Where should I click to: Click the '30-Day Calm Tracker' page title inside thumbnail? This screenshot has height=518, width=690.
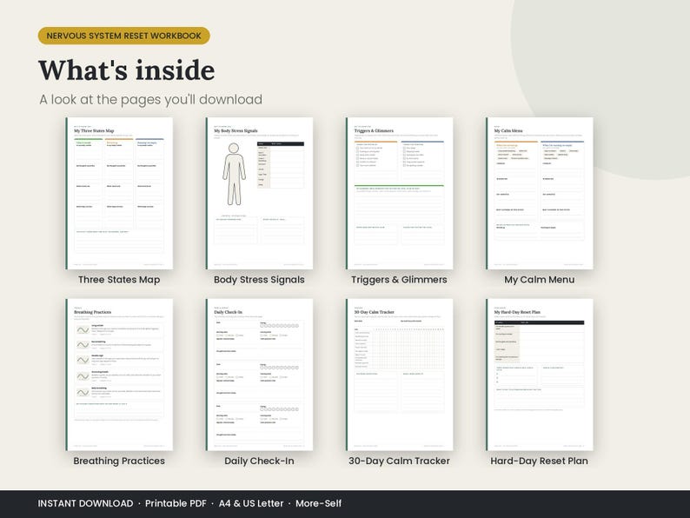[x=374, y=312]
